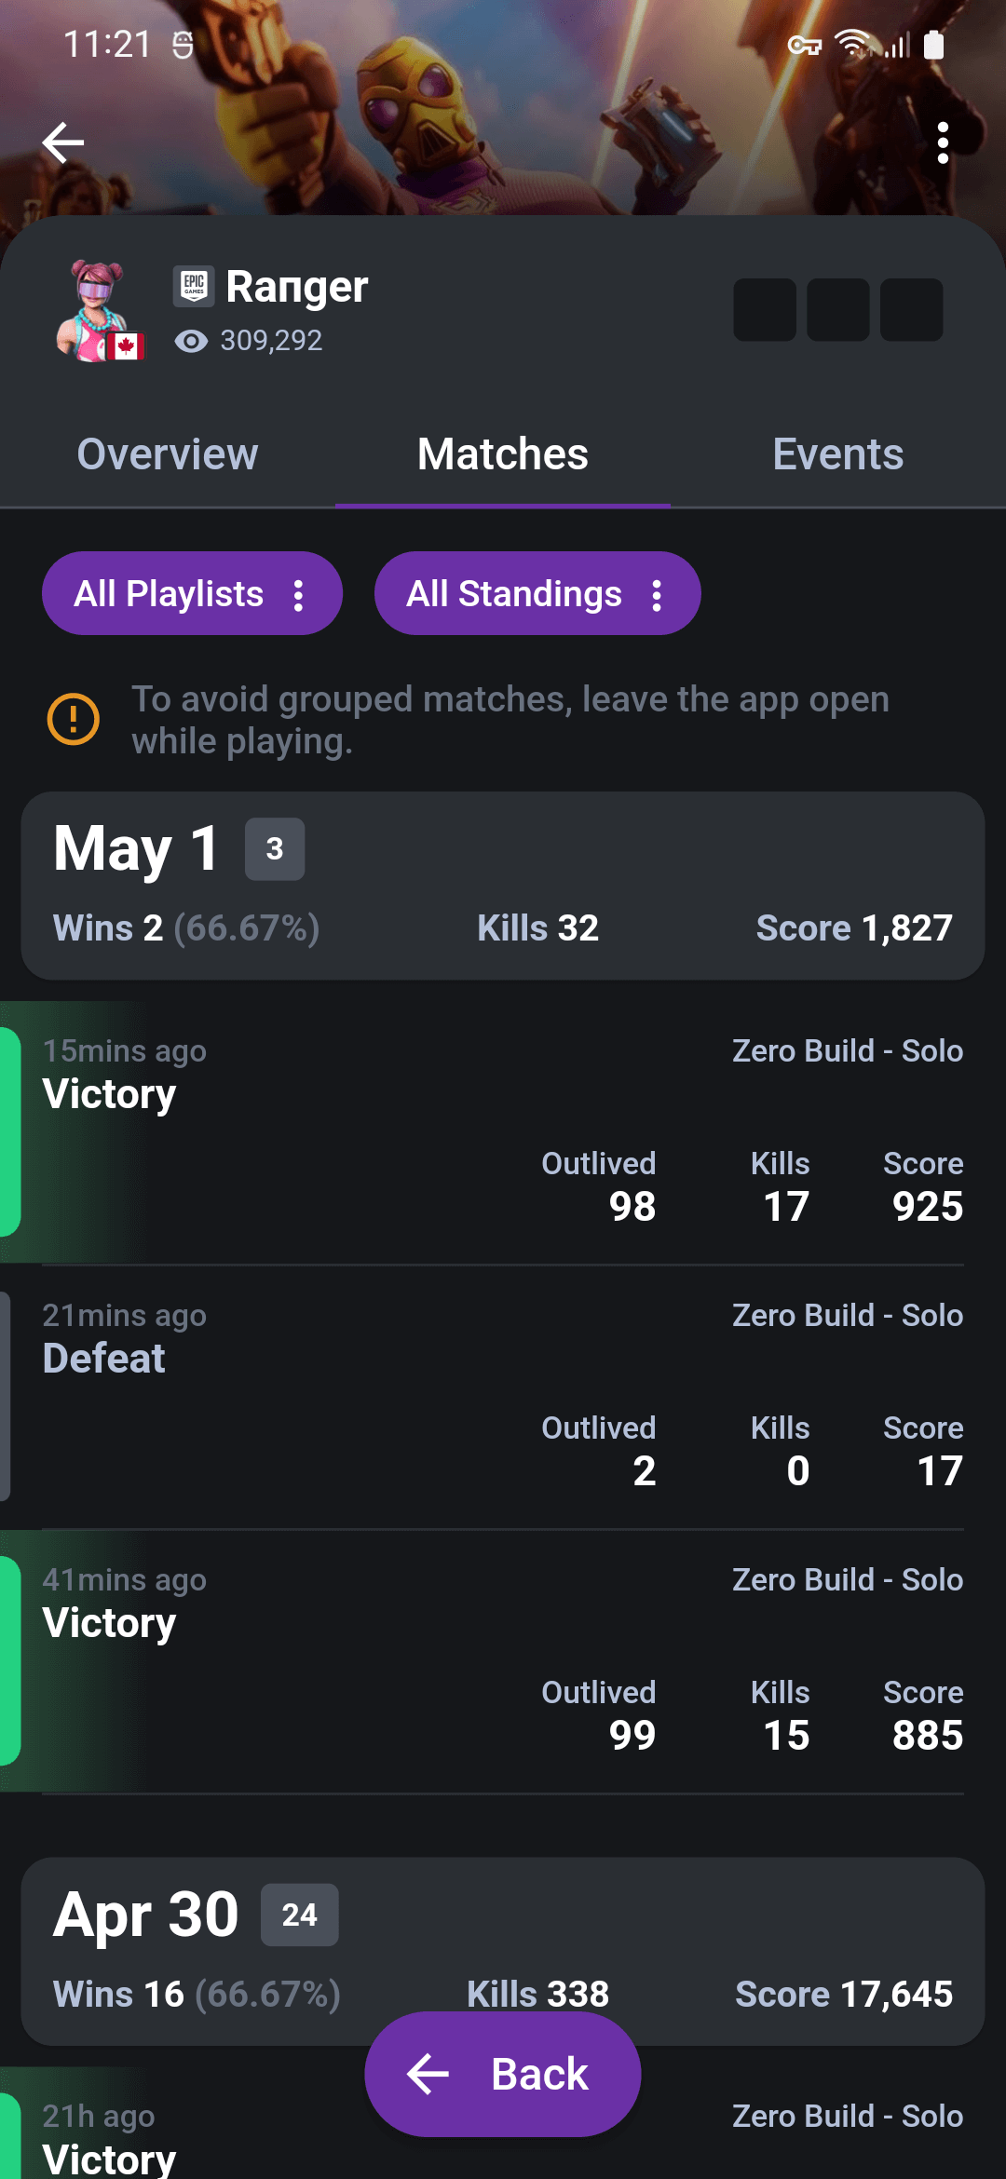
Task: Tap the rightmost placeholder square in profile row
Action: tap(910, 310)
